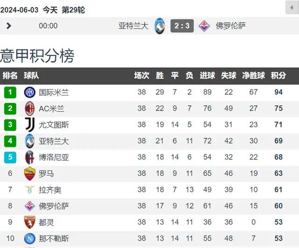Click the Torino bull crest
299x248 pixels.
29,222
